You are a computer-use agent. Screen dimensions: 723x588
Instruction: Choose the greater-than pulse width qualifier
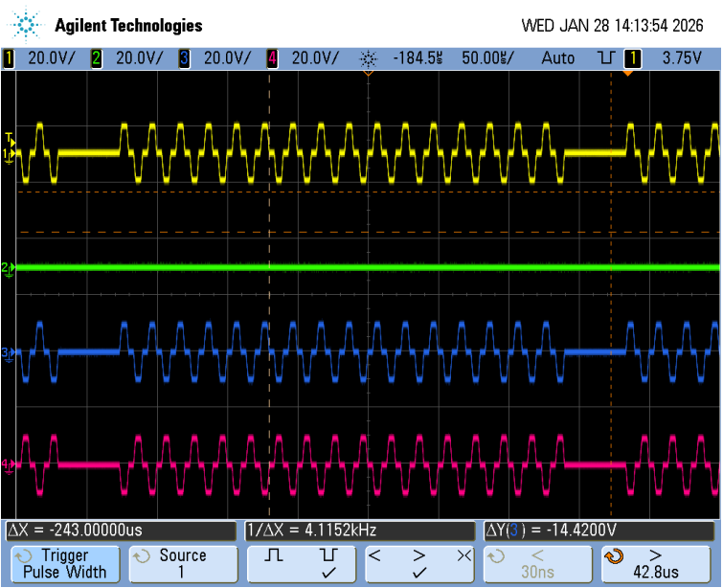pyautogui.click(x=418, y=555)
